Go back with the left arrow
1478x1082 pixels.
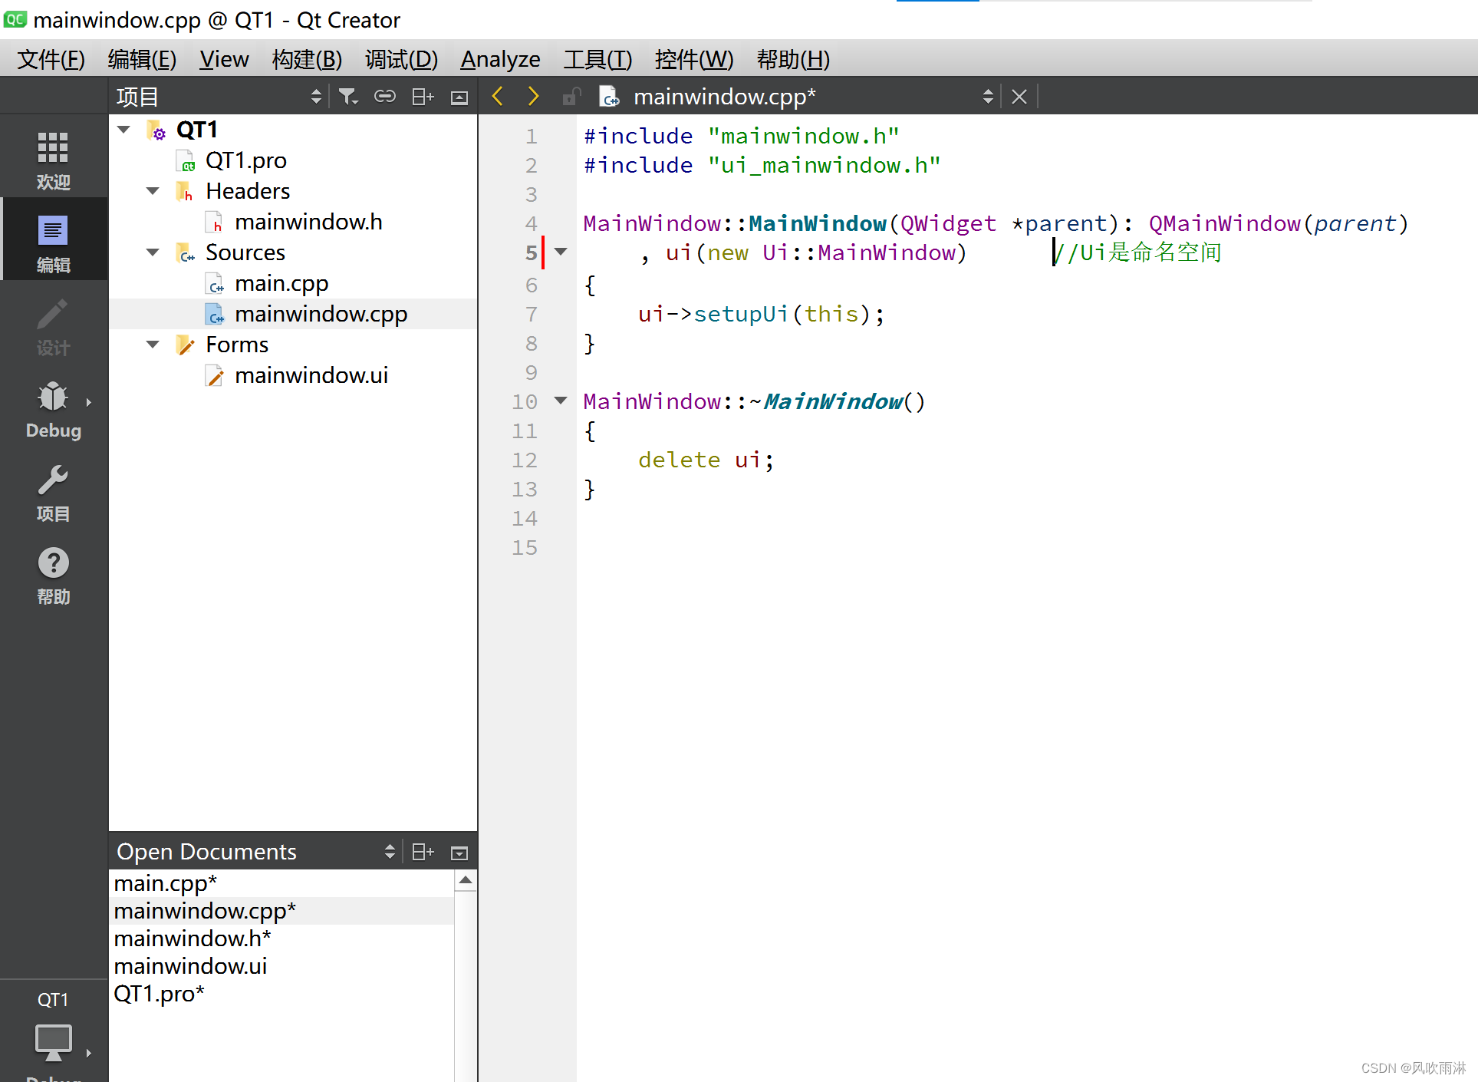click(497, 97)
